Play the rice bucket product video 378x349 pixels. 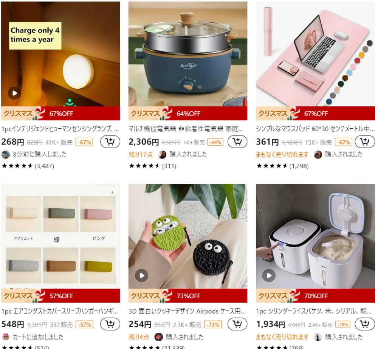click(269, 275)
